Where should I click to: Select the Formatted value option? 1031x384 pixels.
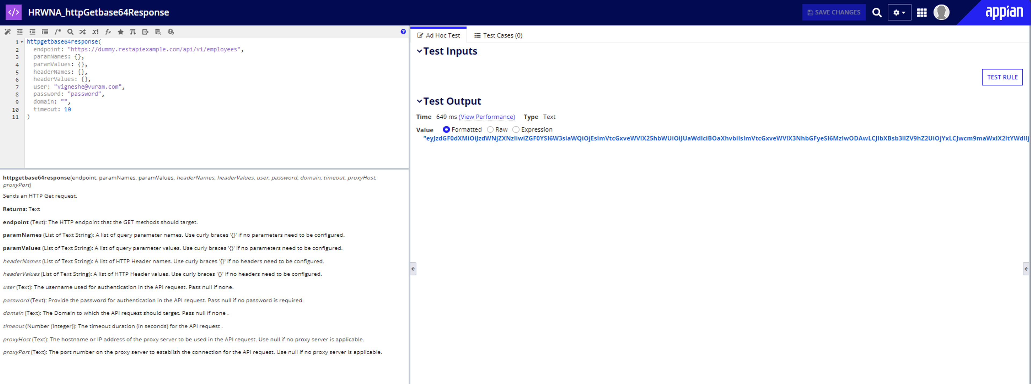[x=446, y=129]
